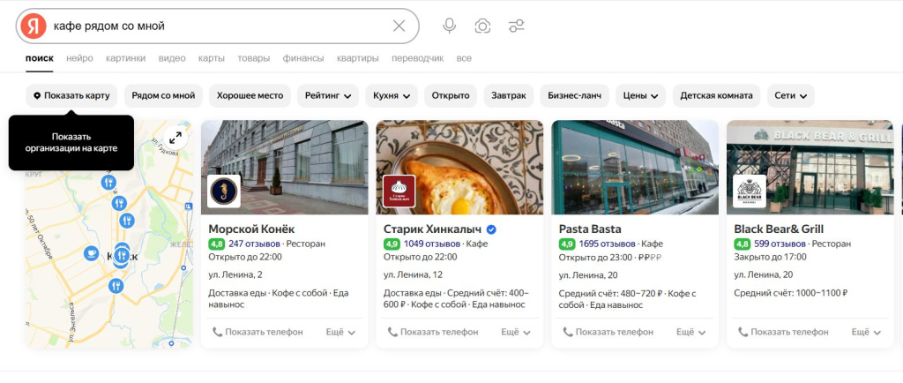Open the Старик Хинкалыч title link
This screenshot has height=383, width=903.
coord(433,229)
